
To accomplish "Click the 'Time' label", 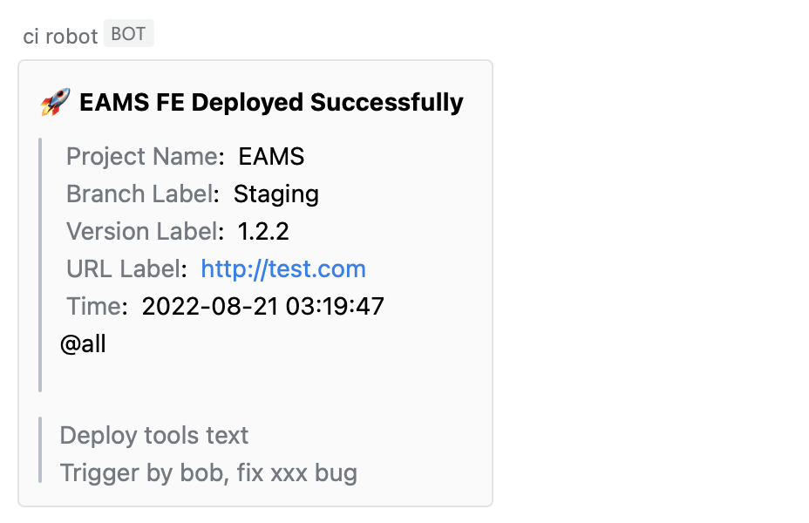I will point(95,306).
